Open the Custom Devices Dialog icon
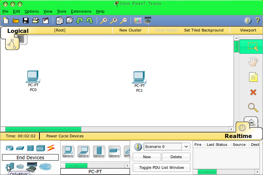Screen dimensions: 263x175 [147, 21]
